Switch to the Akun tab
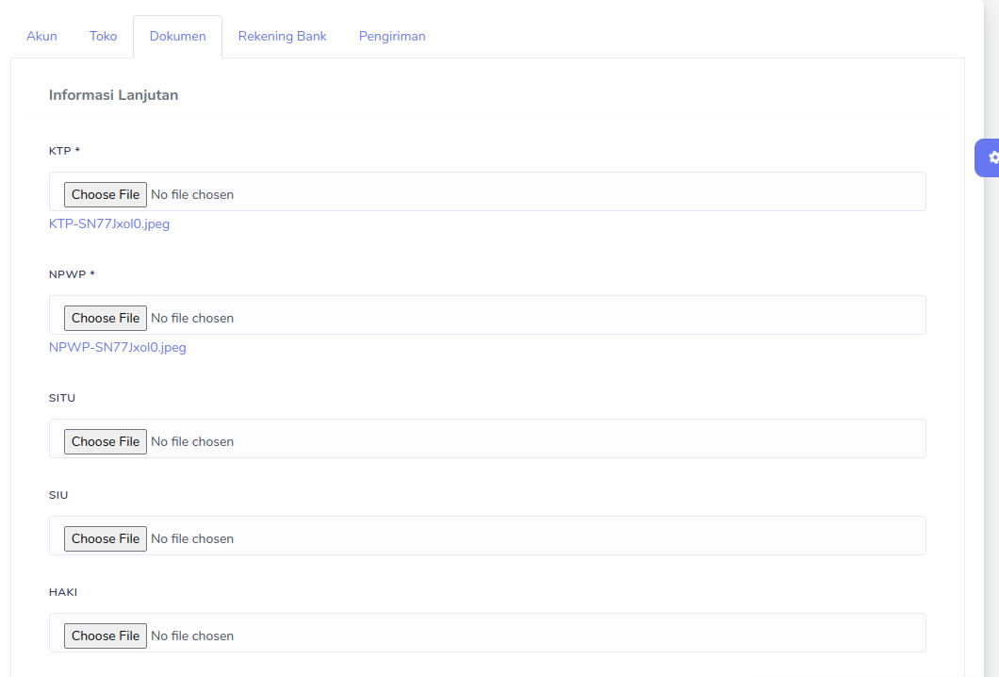 (x=41, y=37)
